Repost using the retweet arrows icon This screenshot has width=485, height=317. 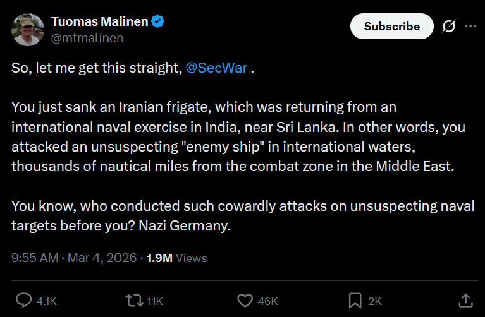point(134,301)
